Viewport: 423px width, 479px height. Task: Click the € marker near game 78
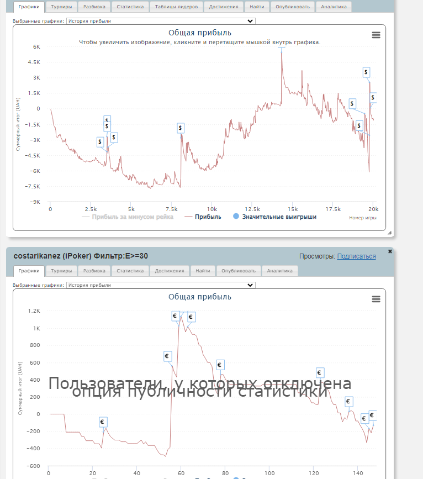point(220,365)
